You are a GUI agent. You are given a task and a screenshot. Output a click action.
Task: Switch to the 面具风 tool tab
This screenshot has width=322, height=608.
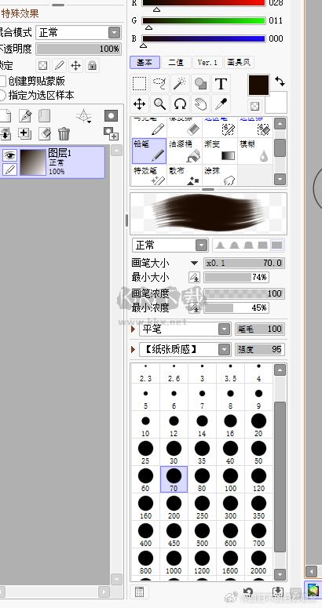[239, 62]
